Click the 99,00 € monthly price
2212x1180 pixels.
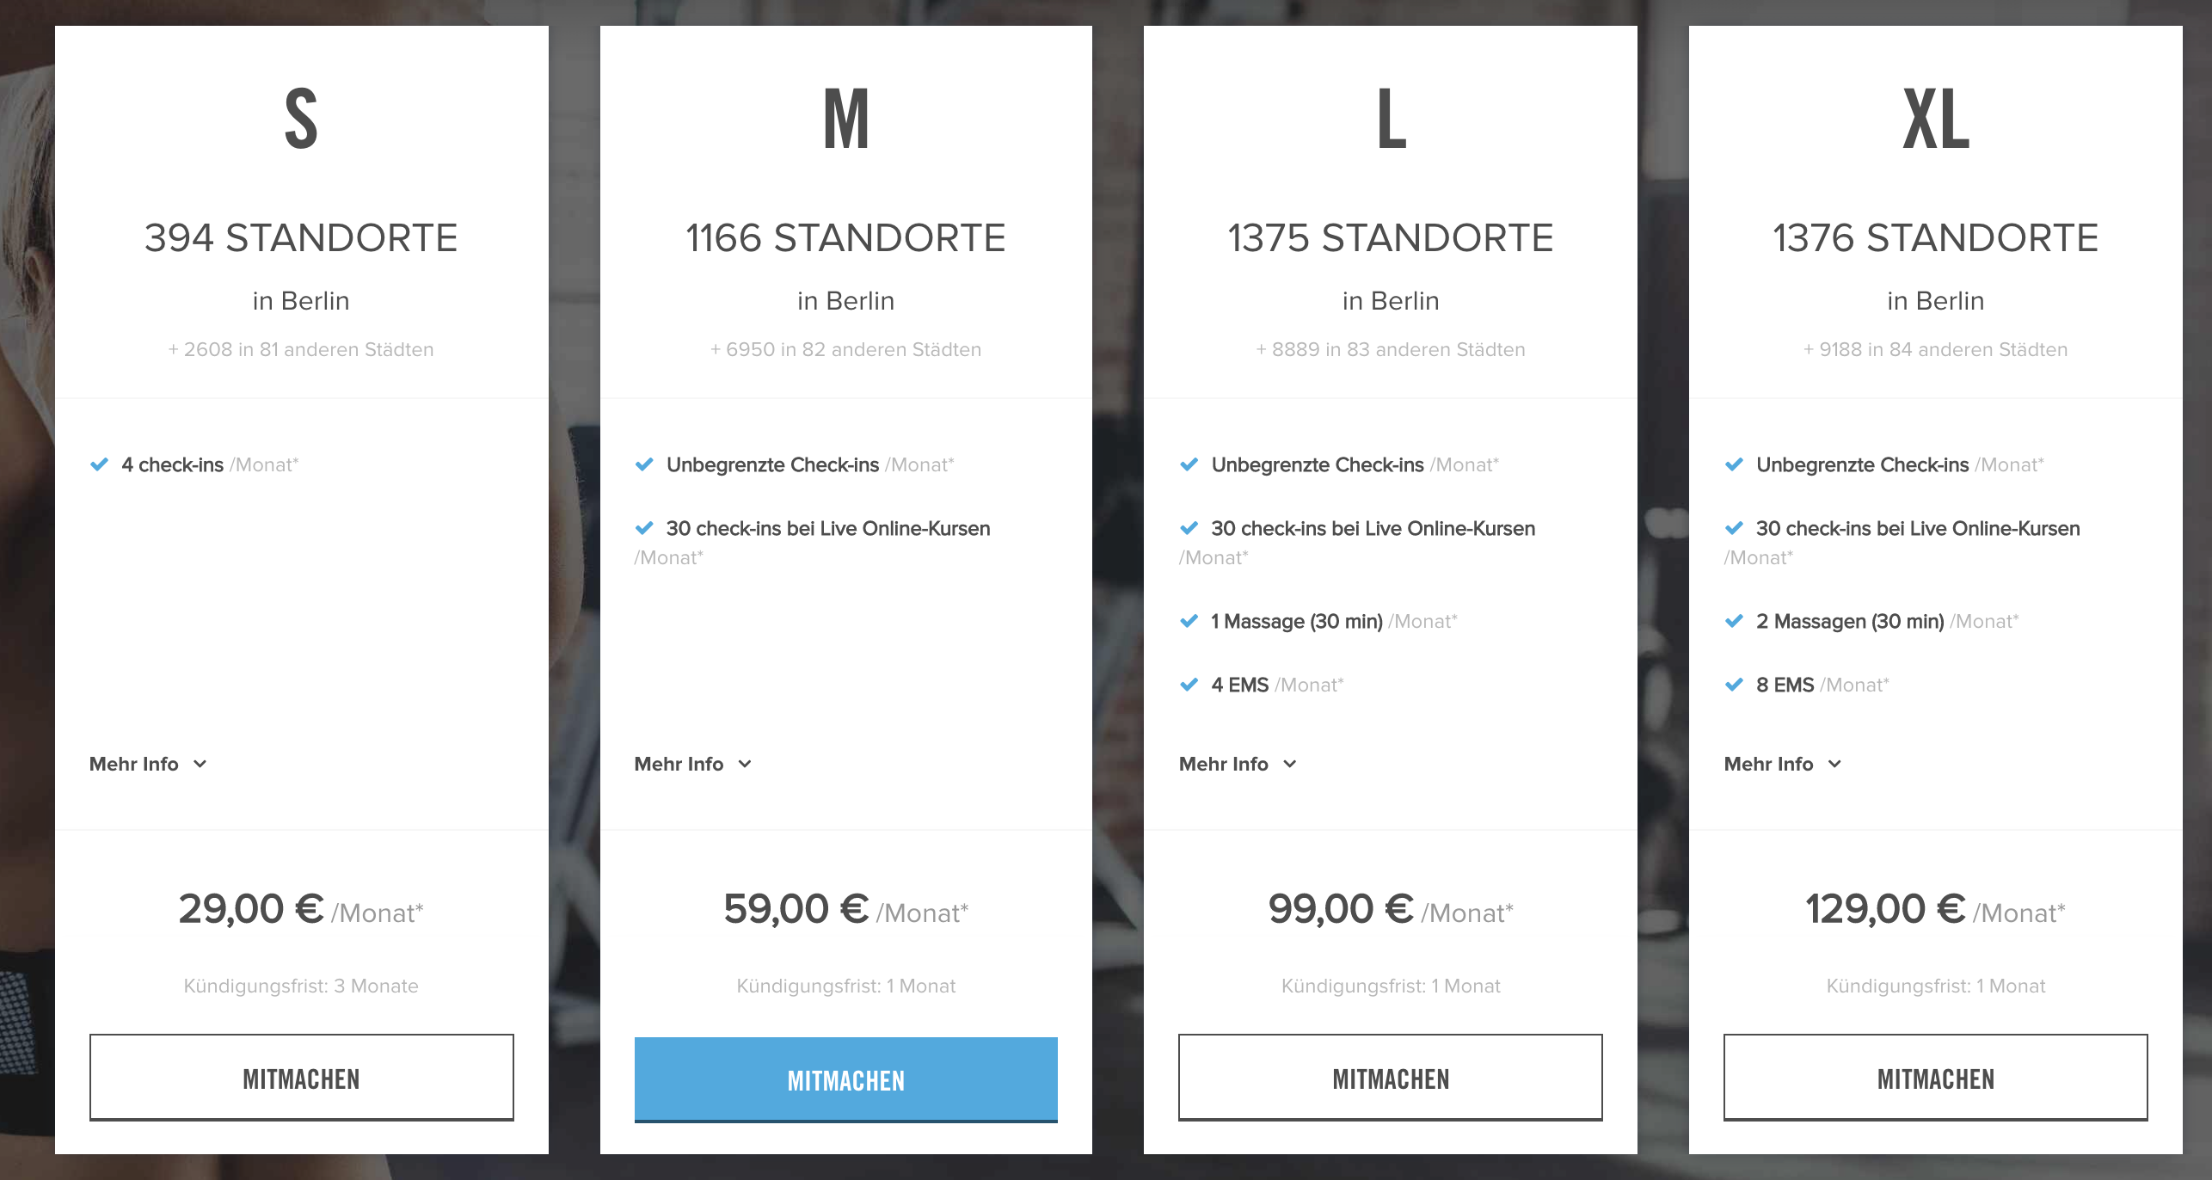[x=1341, y=909]
